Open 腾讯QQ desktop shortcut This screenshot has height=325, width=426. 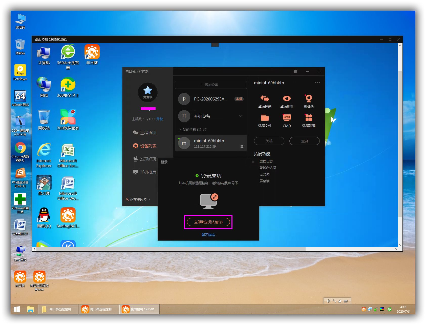[x=44, y=215]
